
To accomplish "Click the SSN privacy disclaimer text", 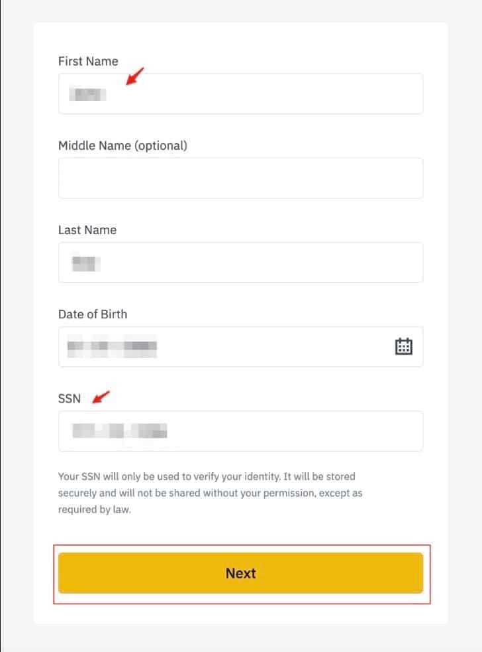I will pyautogui.click(x=205, y=492).
